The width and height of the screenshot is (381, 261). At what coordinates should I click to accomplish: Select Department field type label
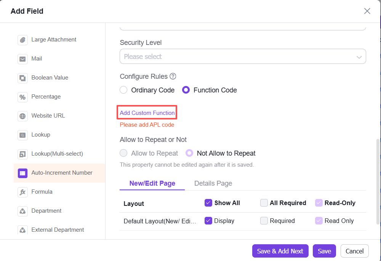pyautogui.click(x=46, y=211)
